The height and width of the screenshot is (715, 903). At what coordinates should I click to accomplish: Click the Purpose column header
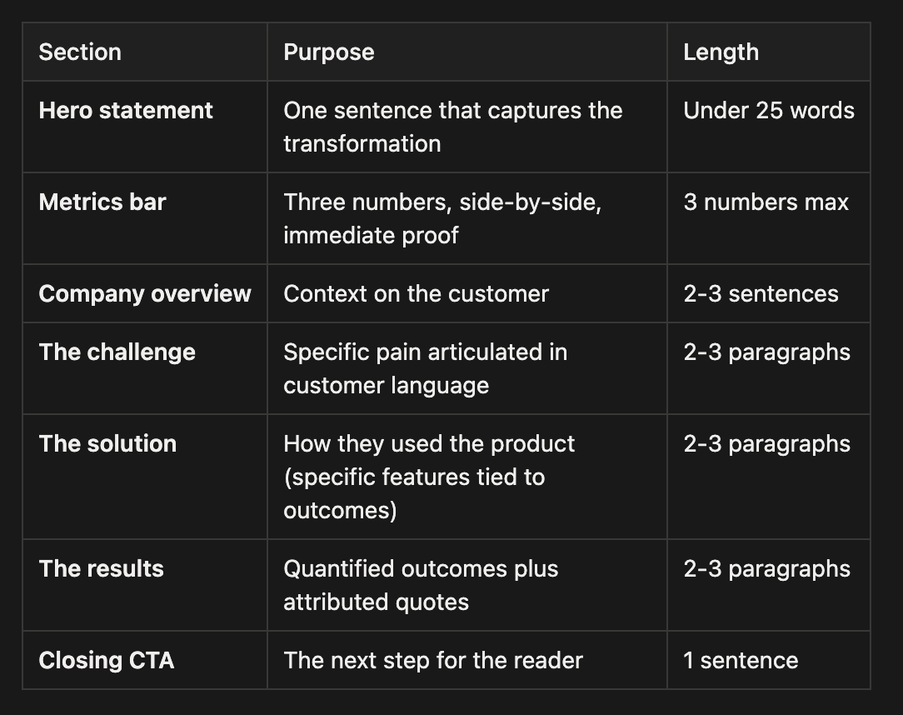pyautogui.click(x=329, y=52)
